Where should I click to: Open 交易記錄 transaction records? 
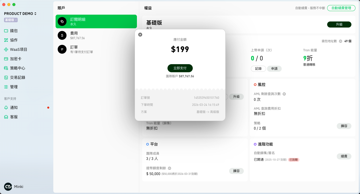(6, 78)
